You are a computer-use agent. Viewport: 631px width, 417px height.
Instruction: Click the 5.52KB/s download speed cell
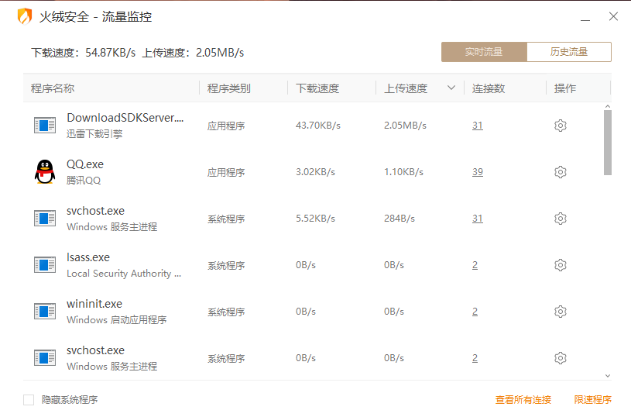click(x=315, y=219)
